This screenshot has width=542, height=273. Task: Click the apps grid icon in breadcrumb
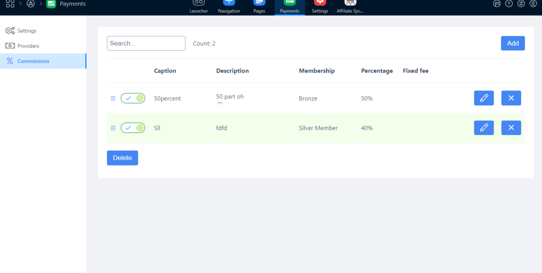point(10,4)
